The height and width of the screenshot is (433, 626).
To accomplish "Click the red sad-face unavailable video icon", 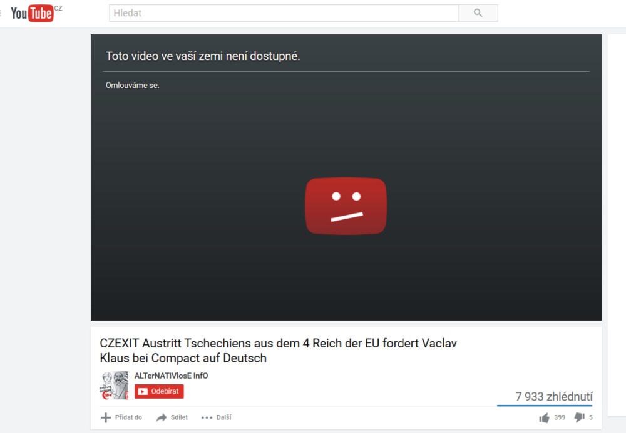I will (x=346, y=206).
